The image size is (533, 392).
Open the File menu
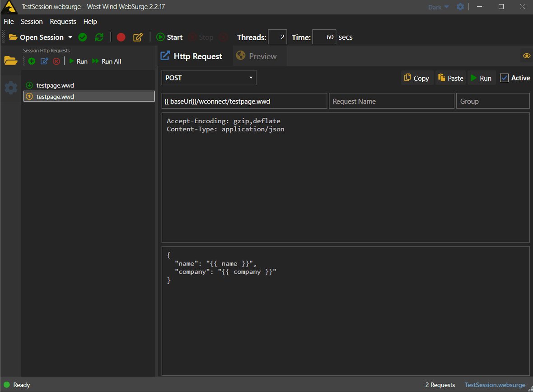(9, 21)
